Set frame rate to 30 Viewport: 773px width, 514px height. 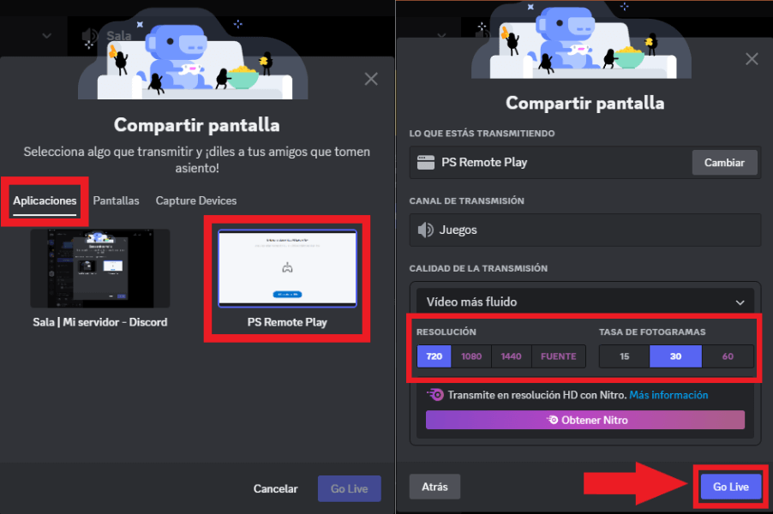click(x=676, y=356)
